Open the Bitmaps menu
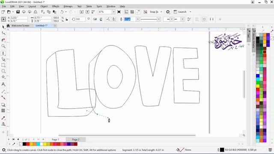Screen dimensions: 274x154 pos(68,6)
